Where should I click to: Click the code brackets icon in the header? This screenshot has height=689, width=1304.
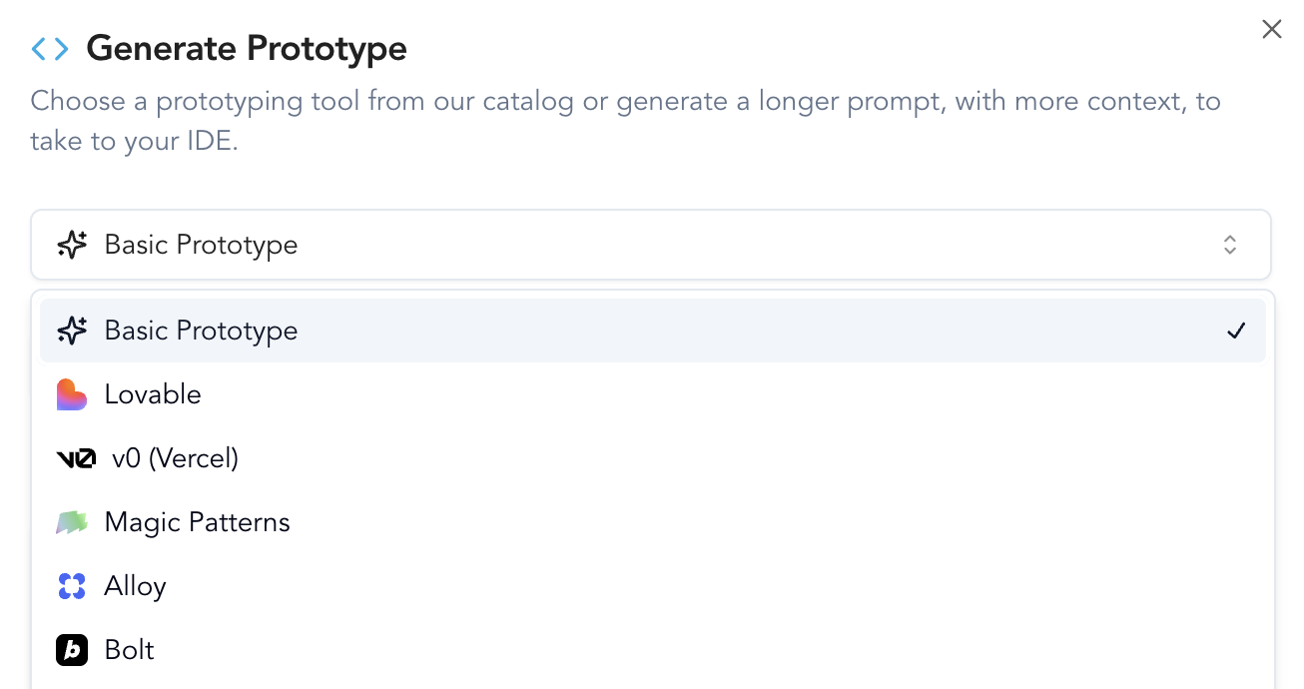tap(48, 48)
